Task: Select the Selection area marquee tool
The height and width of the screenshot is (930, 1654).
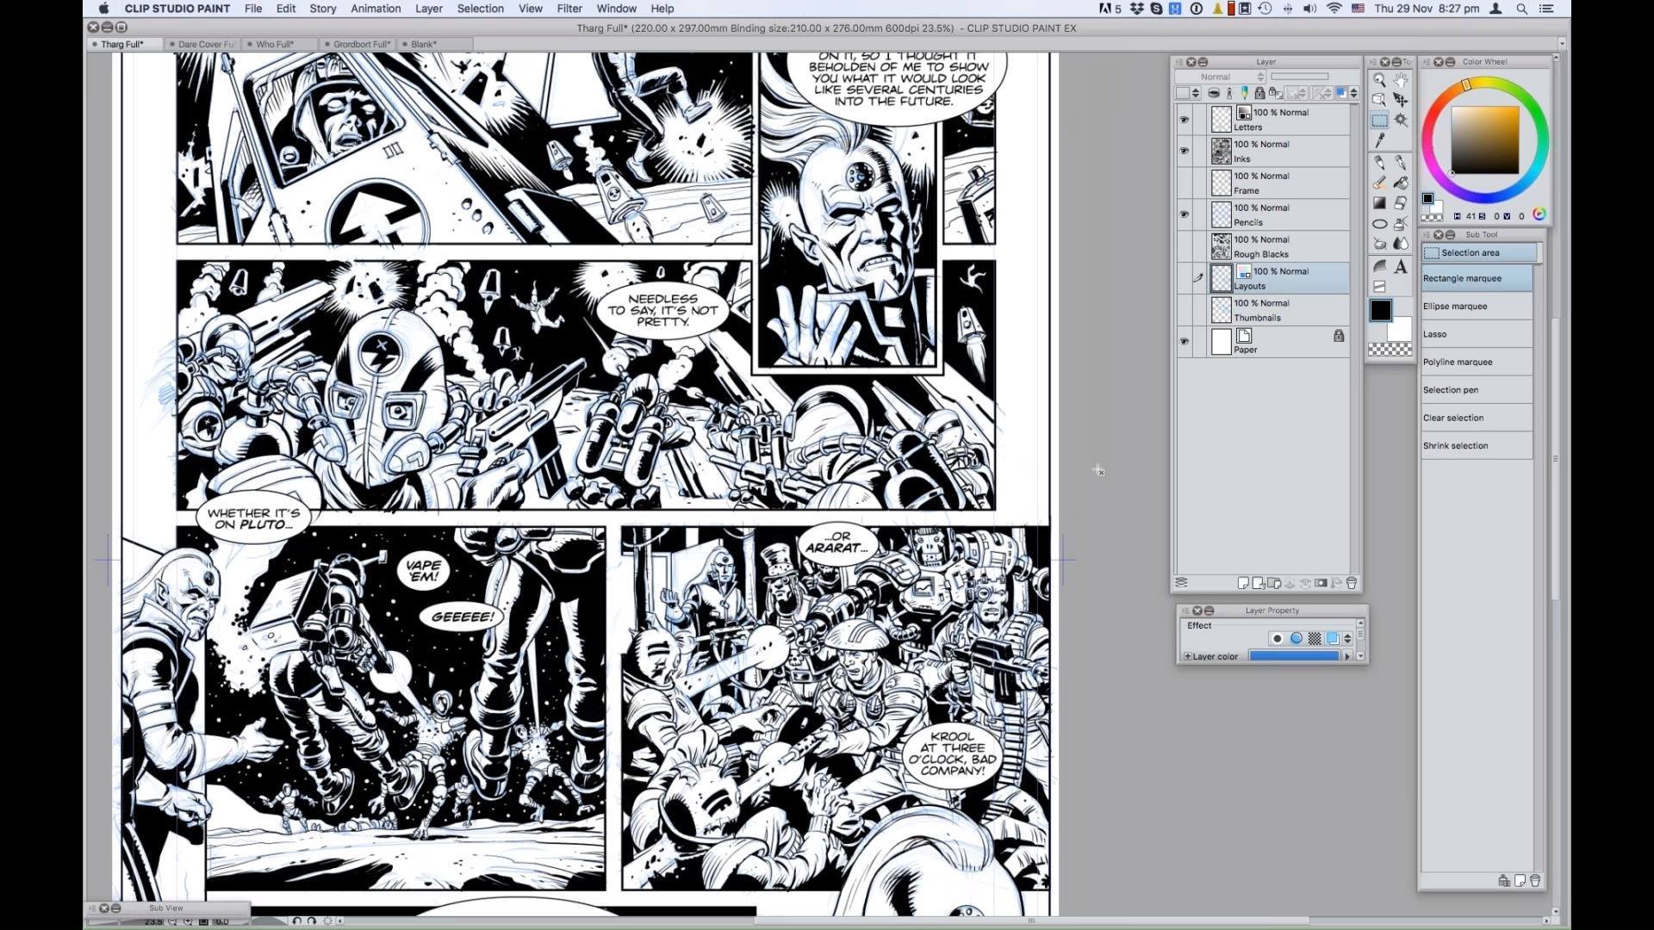Action: click(x=1379, y=121)
